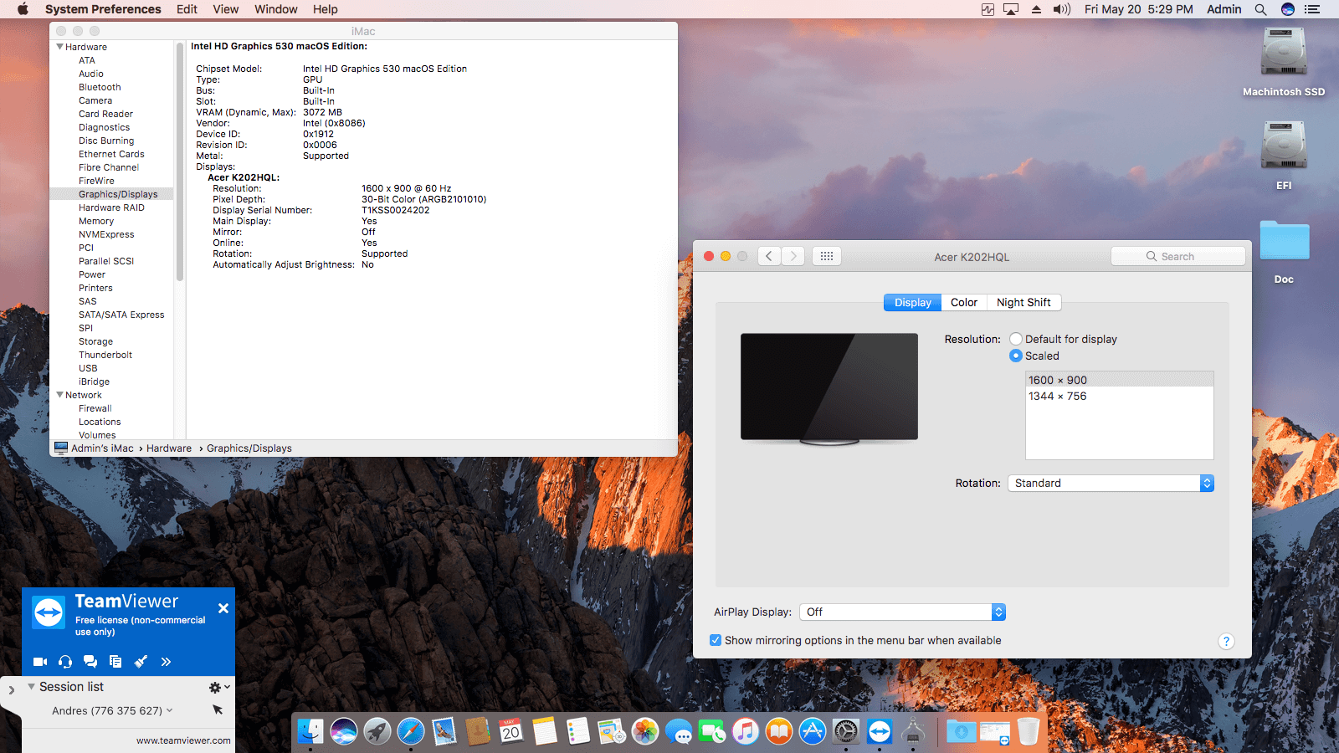Select Default for display resolution option
This screenshot has height=753, width=1339.
coord(1016,339)
